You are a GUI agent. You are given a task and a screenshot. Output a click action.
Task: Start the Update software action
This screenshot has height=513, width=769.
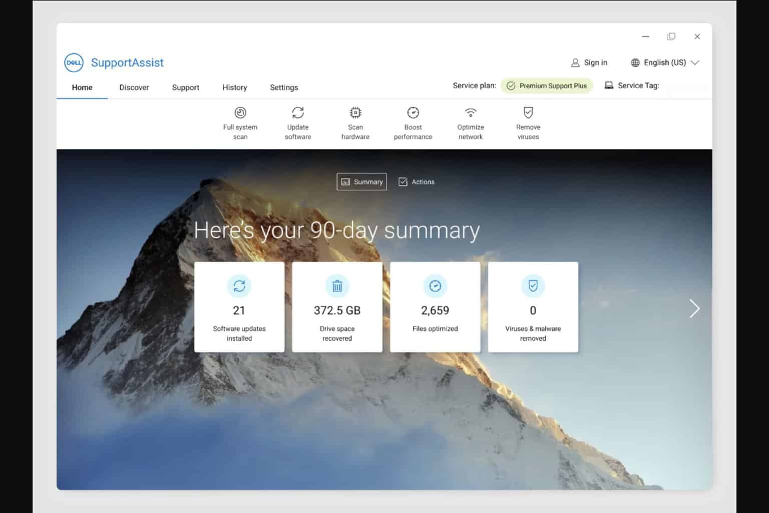pos(298,123)
